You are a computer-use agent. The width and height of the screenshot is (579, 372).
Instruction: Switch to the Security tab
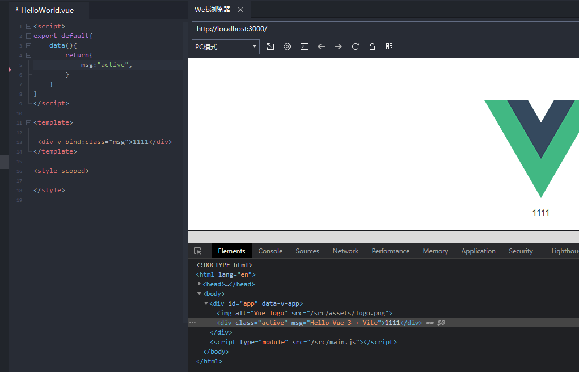coord(521,251)
